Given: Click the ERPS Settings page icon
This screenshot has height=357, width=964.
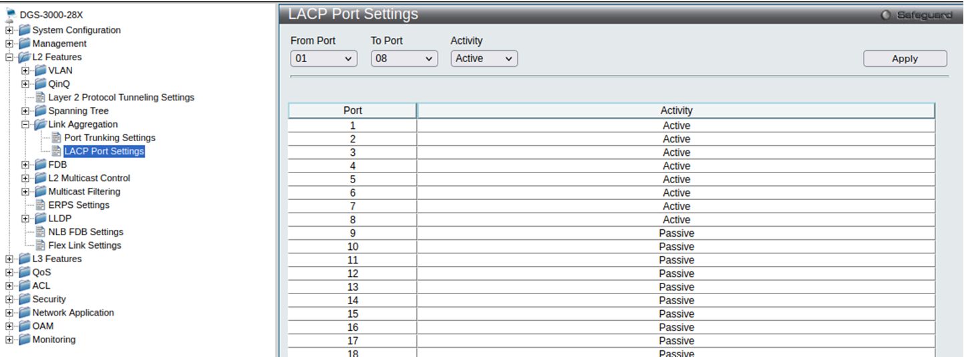Looking at the screenshot, I should pos(41,205).
